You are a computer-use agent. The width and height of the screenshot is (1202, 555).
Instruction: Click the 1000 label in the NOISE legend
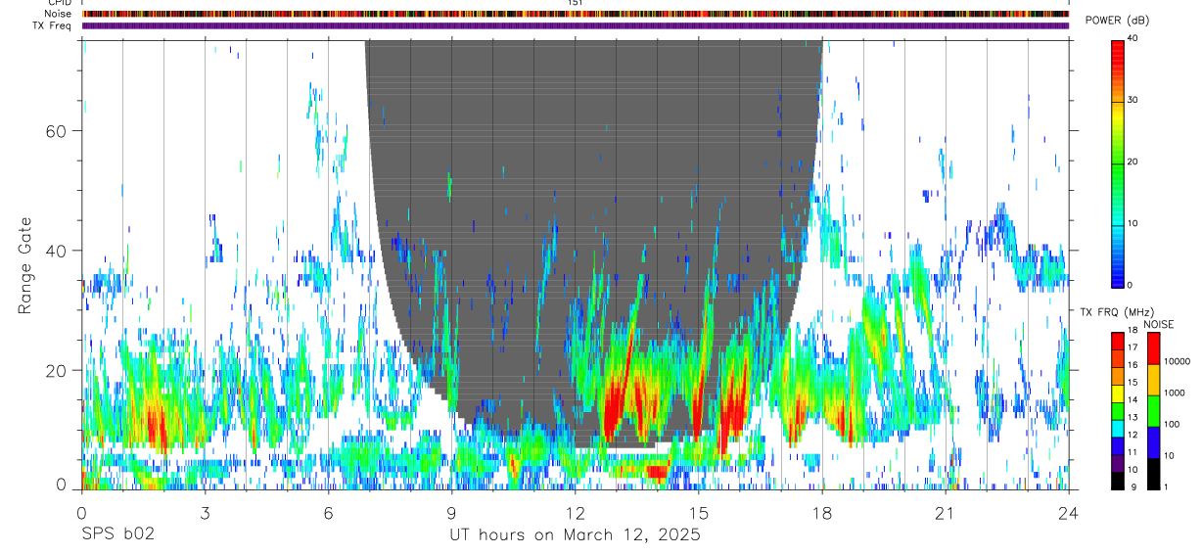pyautogui.click(x=1174, y=393)
